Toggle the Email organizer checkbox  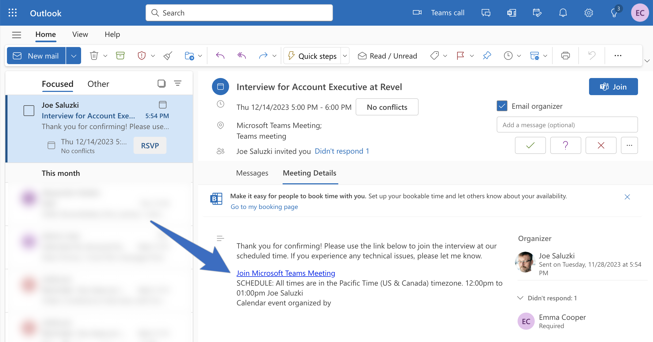[502, 106]
